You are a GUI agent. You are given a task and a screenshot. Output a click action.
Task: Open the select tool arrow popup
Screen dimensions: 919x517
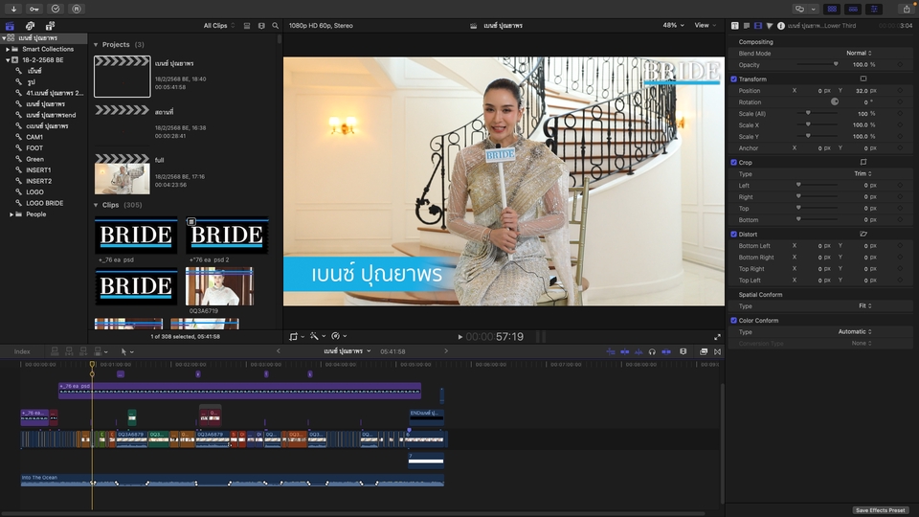click(x=126, y=351)
